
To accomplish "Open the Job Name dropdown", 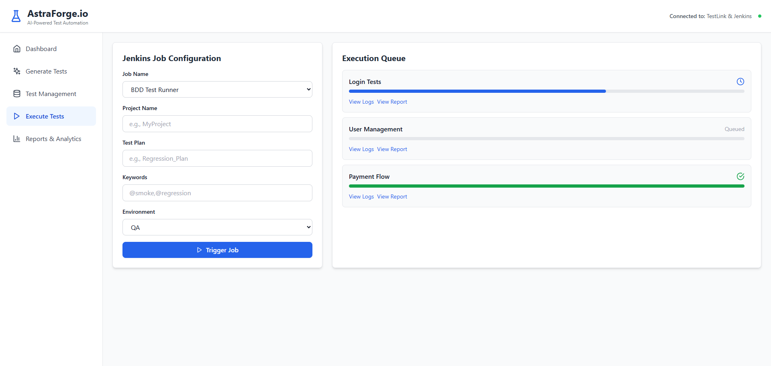I will (x=217, y=90).
